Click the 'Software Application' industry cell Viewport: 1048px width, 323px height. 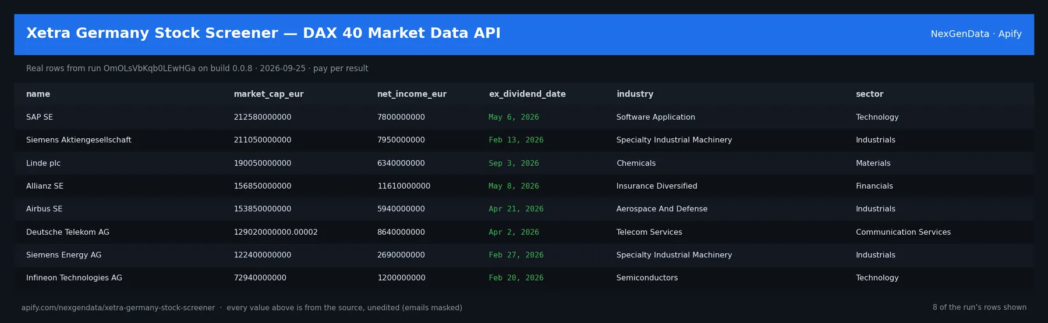click(x=656, y=117)
